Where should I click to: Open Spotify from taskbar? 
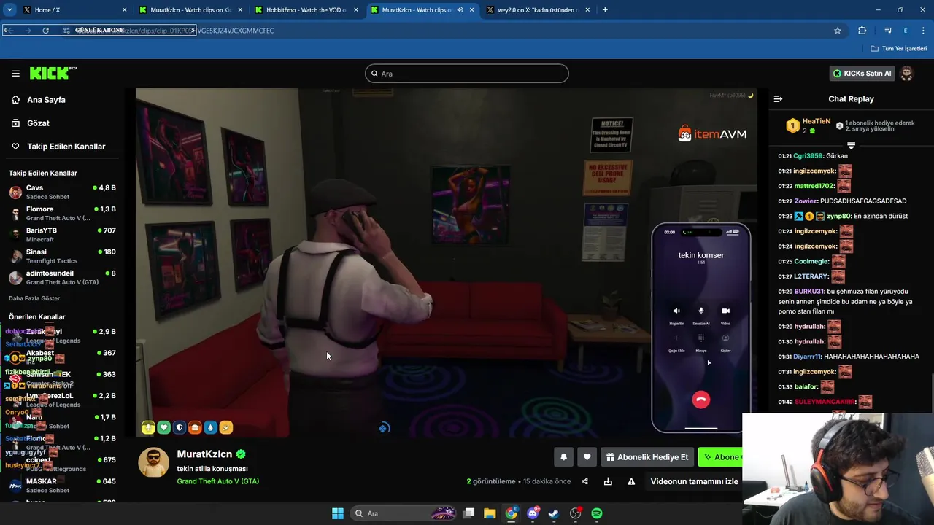[597, 513]
